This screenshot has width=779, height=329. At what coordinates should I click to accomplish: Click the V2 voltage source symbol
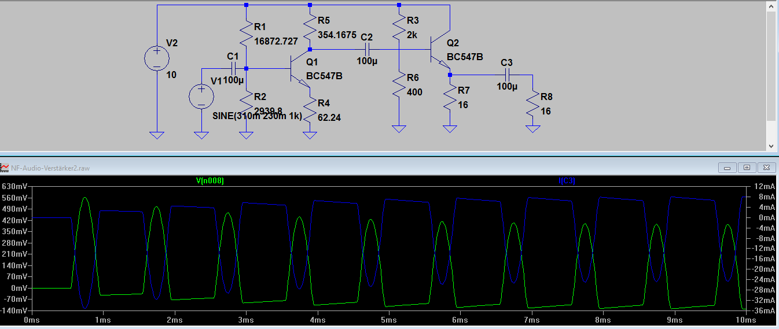tap(157, 59)
